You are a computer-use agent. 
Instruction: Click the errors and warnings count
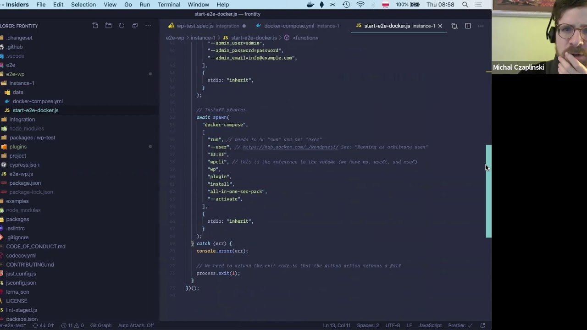click(x=72, y=325)
